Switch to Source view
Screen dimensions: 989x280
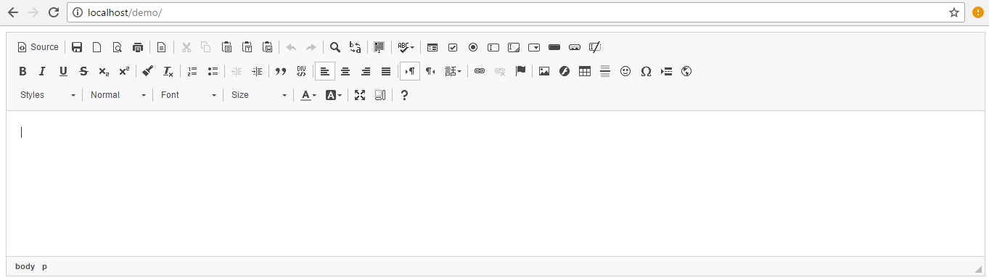pos(38,47)
